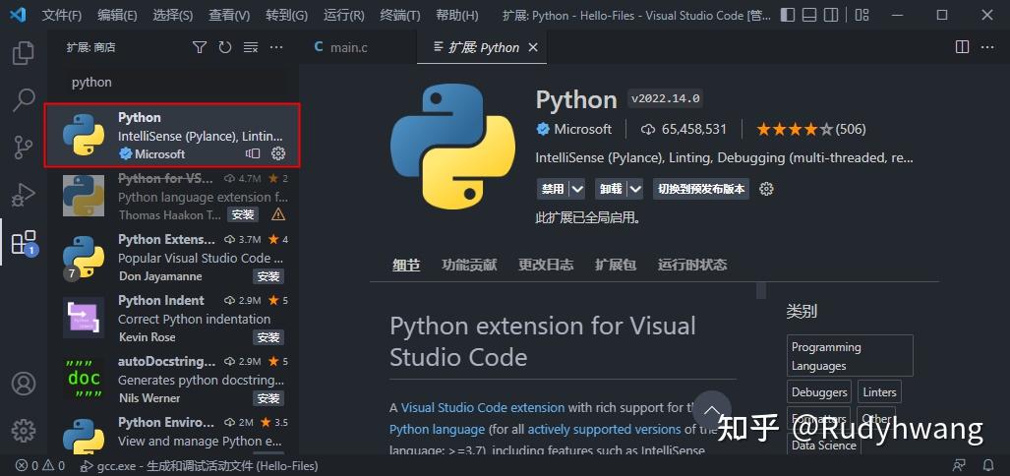1010x476 pixels.
Task: Click errors and warnings count in status bar
Action: click(x=40, y=465)
